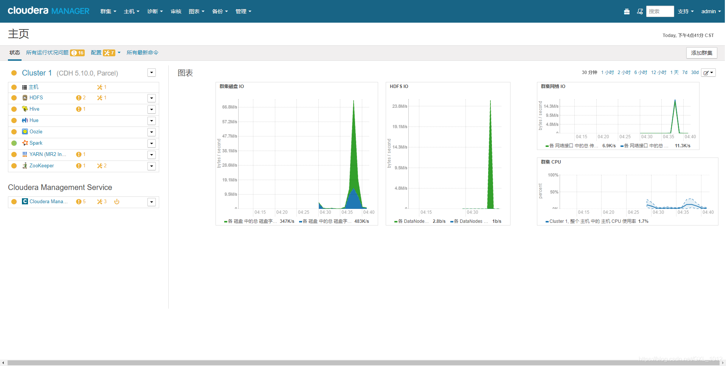Click Cluster 1 orange health status dot
Viewport: 726px width, 366px height.
pyautogui.click(x=14, y=73)
